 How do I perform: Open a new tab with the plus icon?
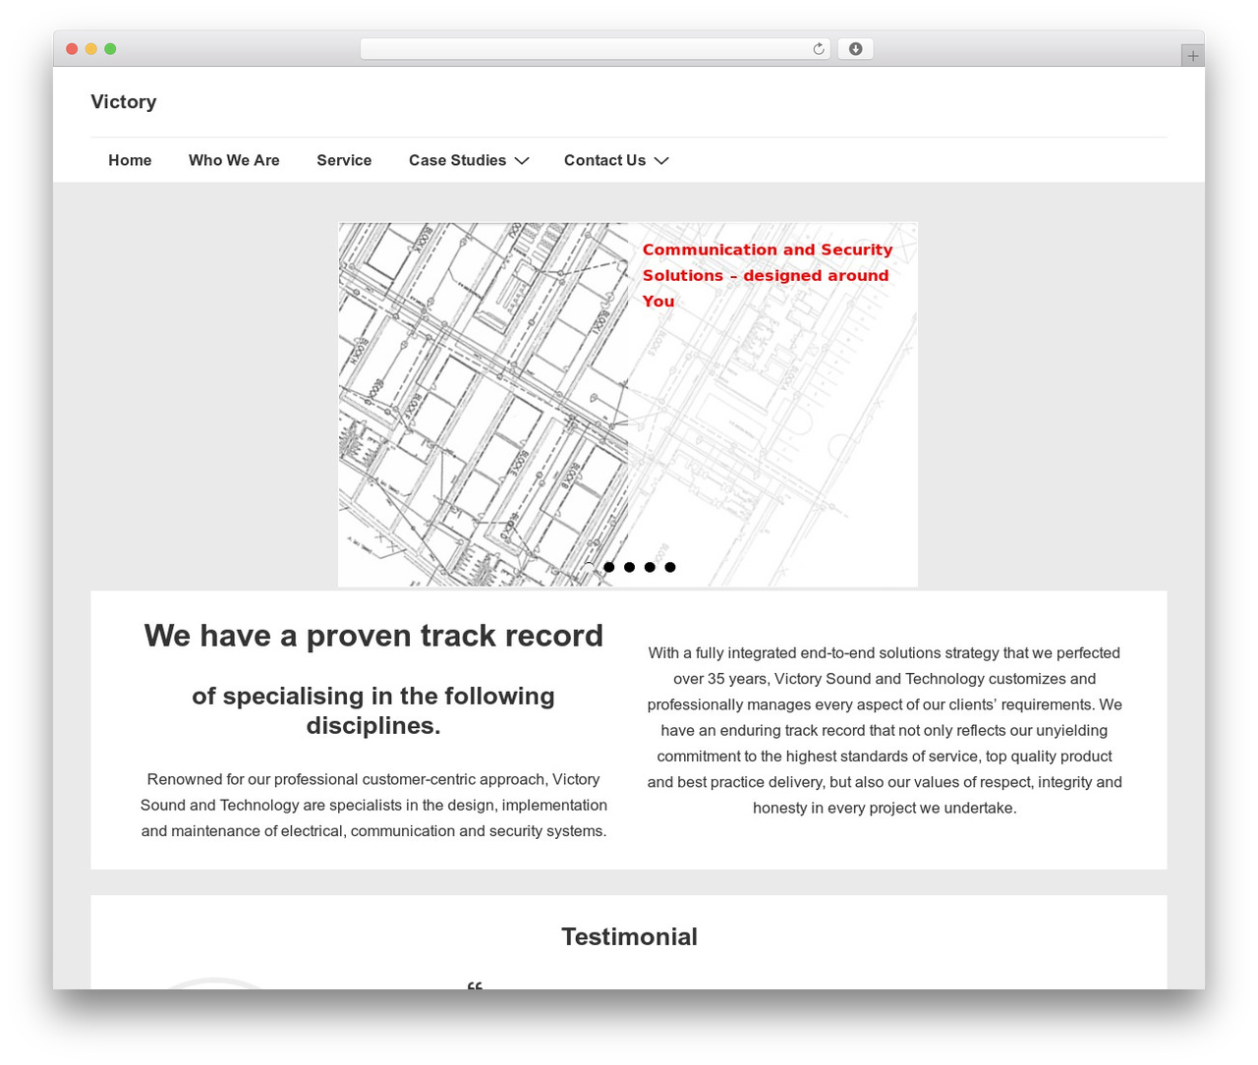tap(1192, 56)
